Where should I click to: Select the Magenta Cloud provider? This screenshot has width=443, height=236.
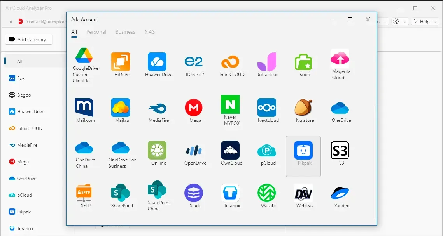click(x=340, y=65)
